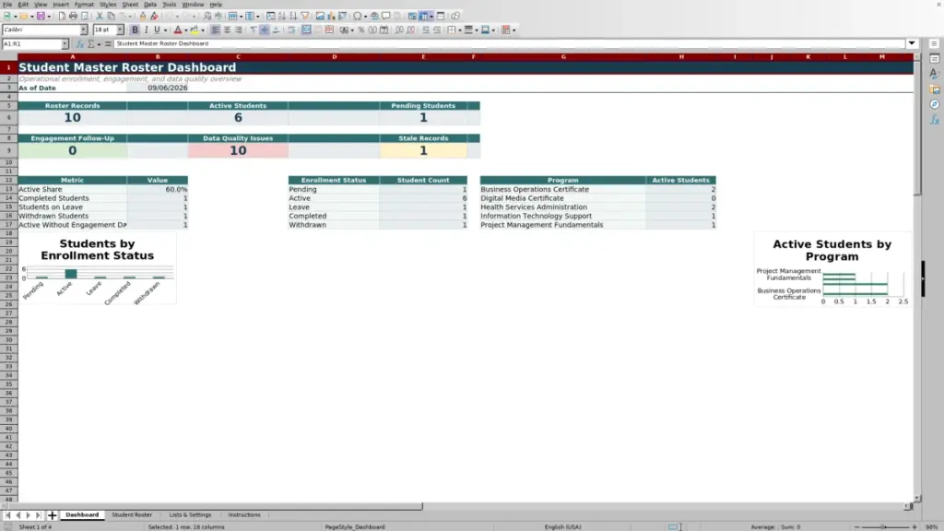Expand the formula bar arrow
The height and width of the screenshot is (531, 944).
tap(912, 43)
